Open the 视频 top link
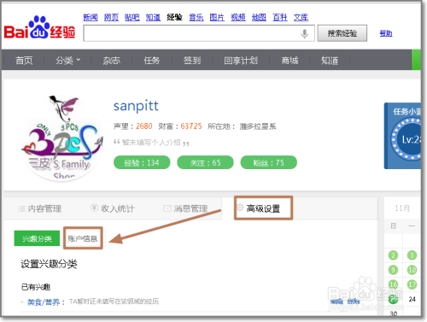 pos(238,17)
